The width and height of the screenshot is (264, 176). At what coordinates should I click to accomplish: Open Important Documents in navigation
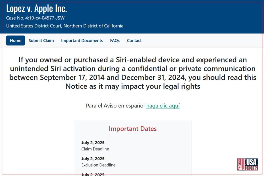point(82,40)
